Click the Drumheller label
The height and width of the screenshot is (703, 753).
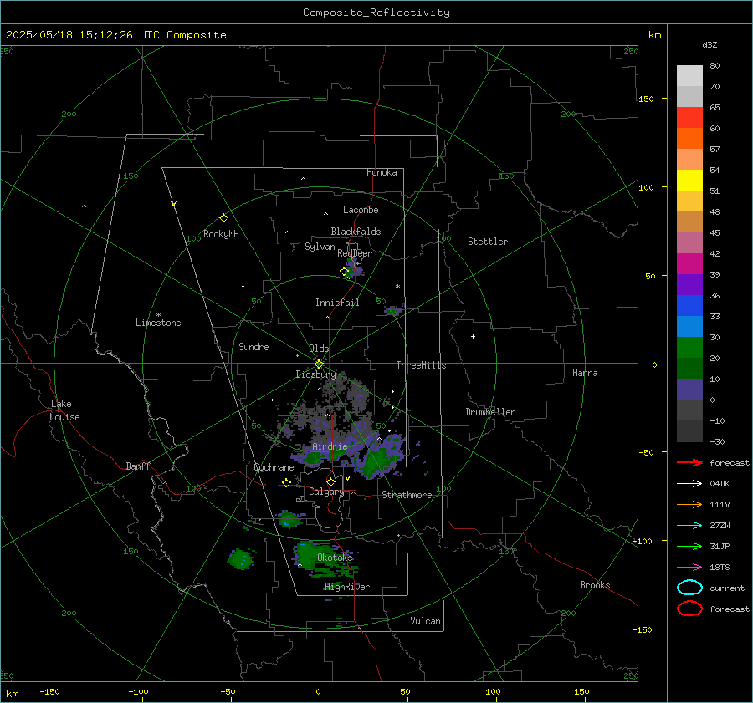tap(490, 412)
